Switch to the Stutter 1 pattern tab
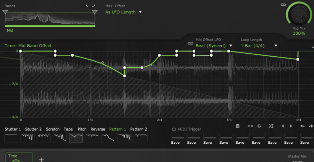Screen dimensions: 314x162 [13, 129]
